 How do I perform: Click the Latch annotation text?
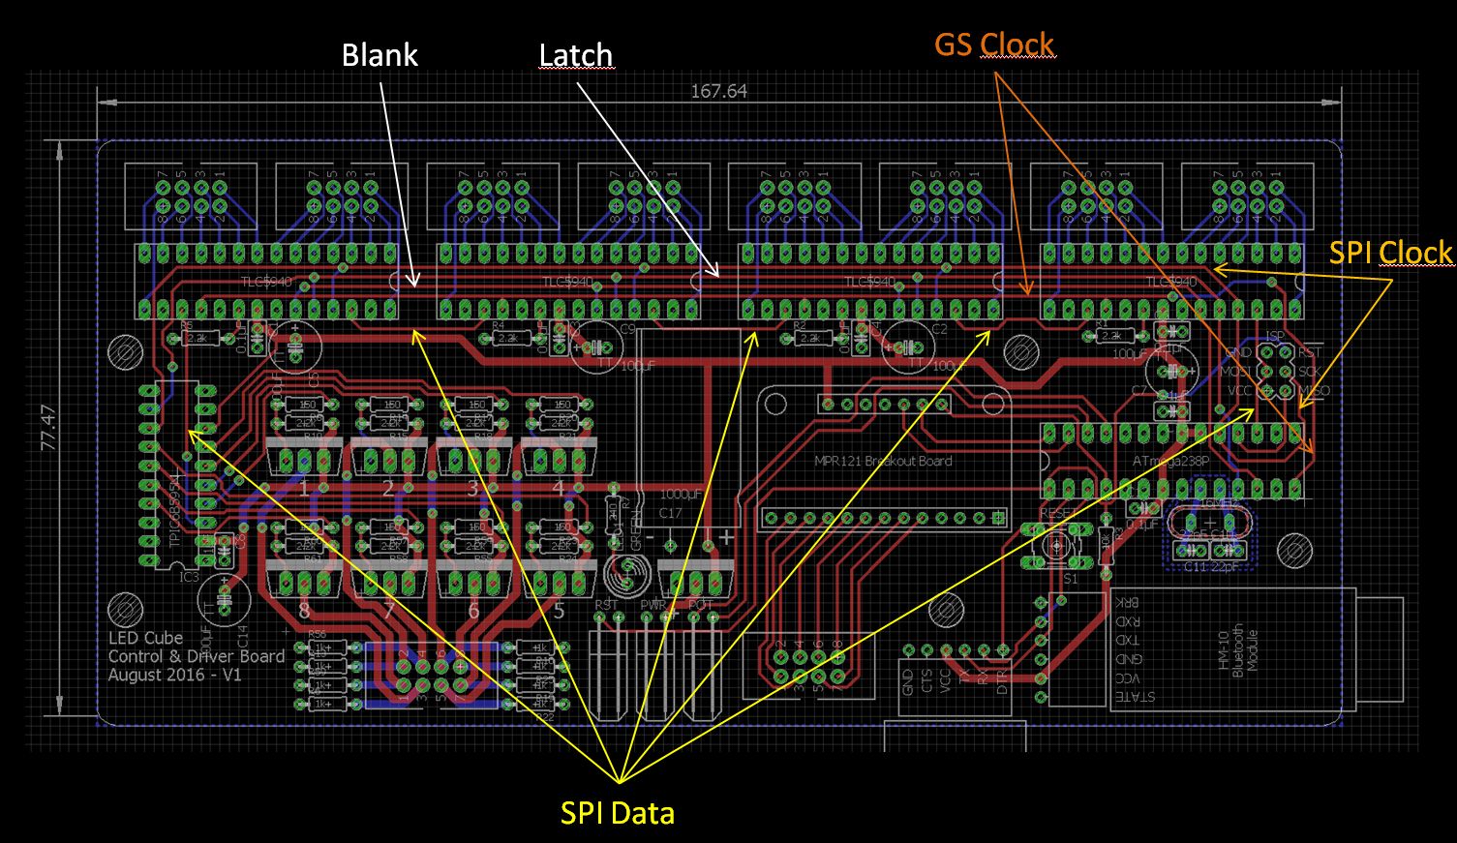(x=575, y=56)
